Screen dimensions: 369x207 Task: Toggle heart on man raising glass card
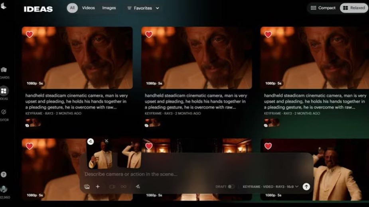coord(268,146)
